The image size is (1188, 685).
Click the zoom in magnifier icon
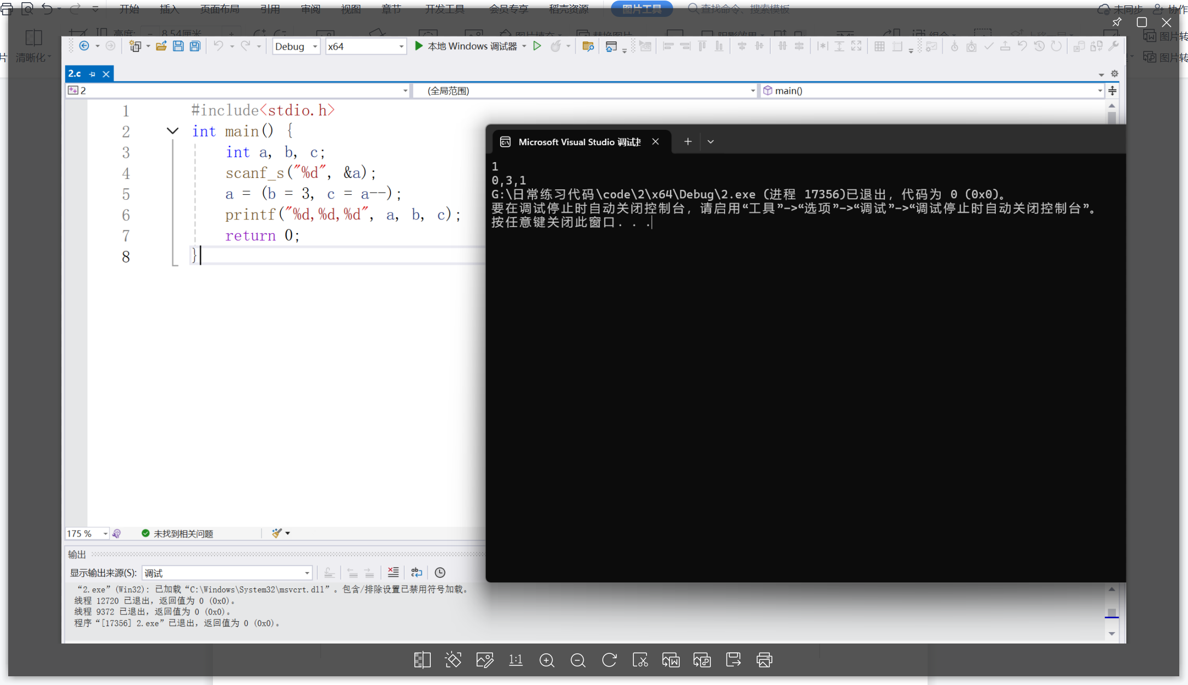(x=547, y=660)
